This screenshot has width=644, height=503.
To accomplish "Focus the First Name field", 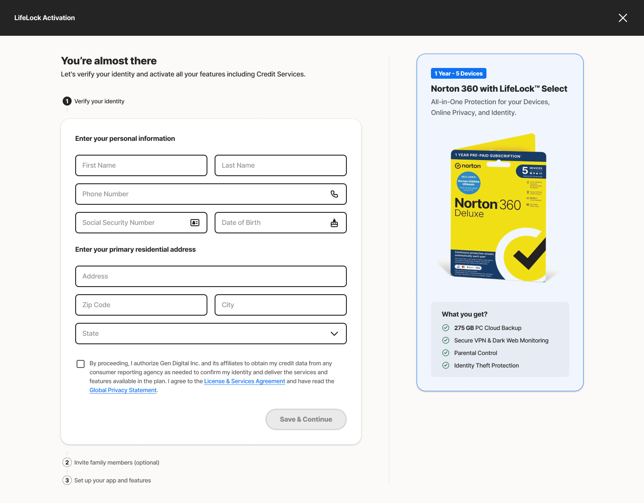I will (141, 165).
